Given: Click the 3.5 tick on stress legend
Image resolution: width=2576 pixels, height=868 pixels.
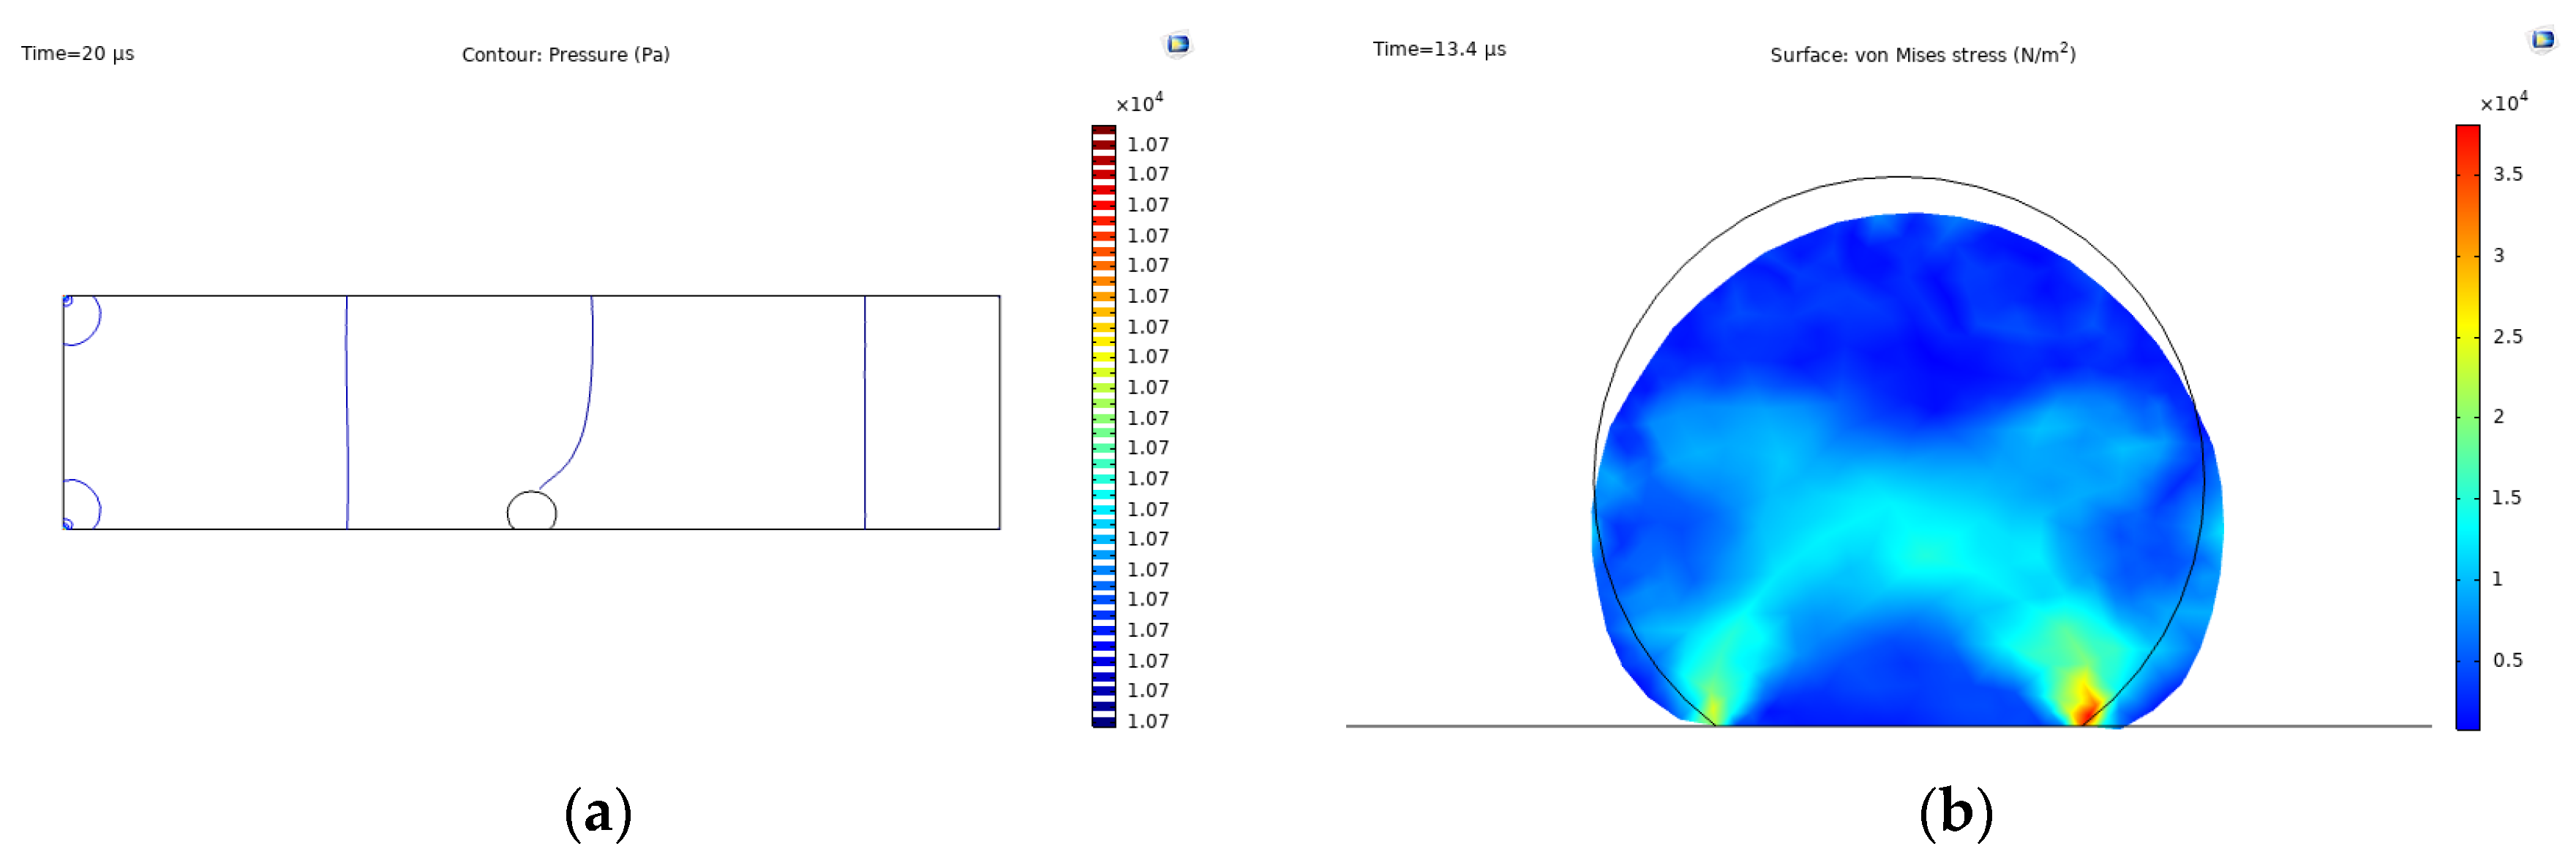Looking at the screenshot, I should click(x=2507, y=174).
